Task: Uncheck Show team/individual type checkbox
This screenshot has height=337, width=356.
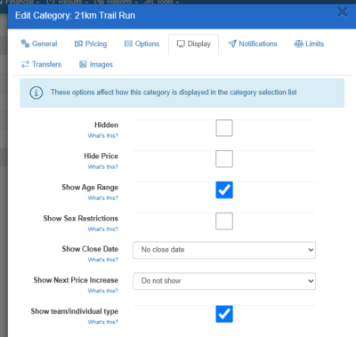Action: [x=224, y=314]
